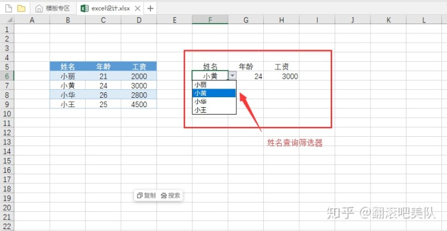Select column L header
The image size is (447, 231).
pos(424,20)
